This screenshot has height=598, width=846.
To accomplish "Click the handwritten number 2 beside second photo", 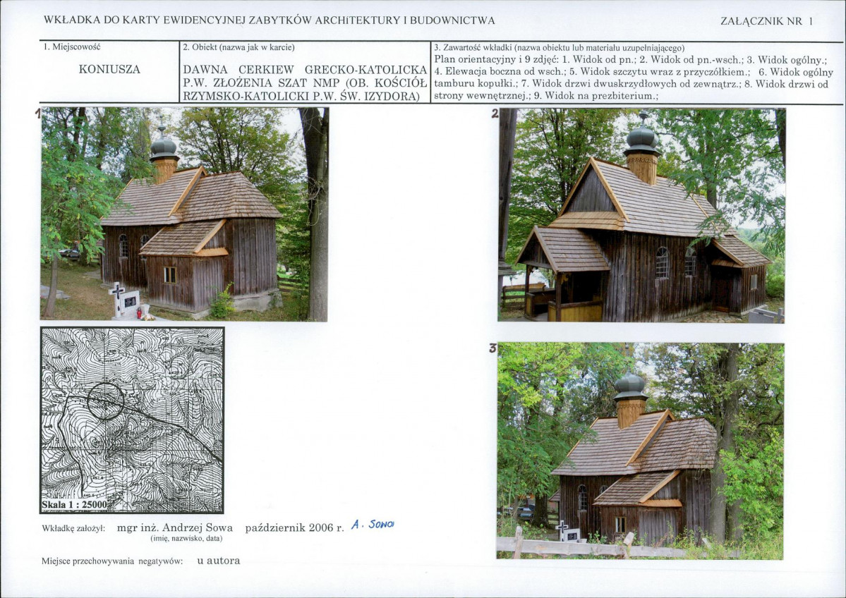I will click(495, 114).
